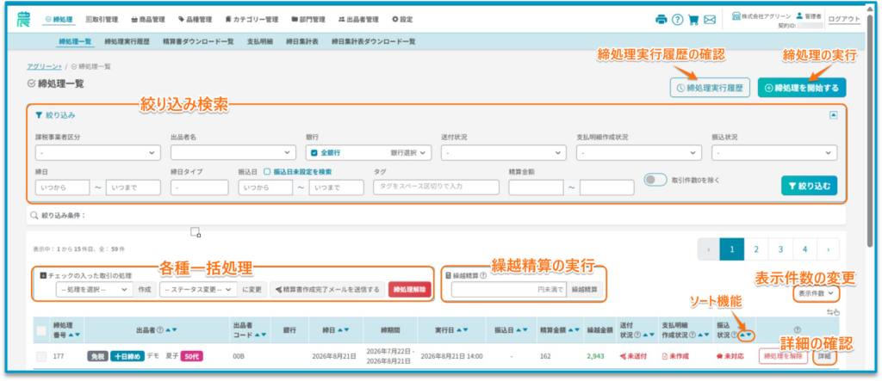Click the タグ input field
The height and width of the screenshot is (381, 882).
pyautogui.click(x=436, y=187)
